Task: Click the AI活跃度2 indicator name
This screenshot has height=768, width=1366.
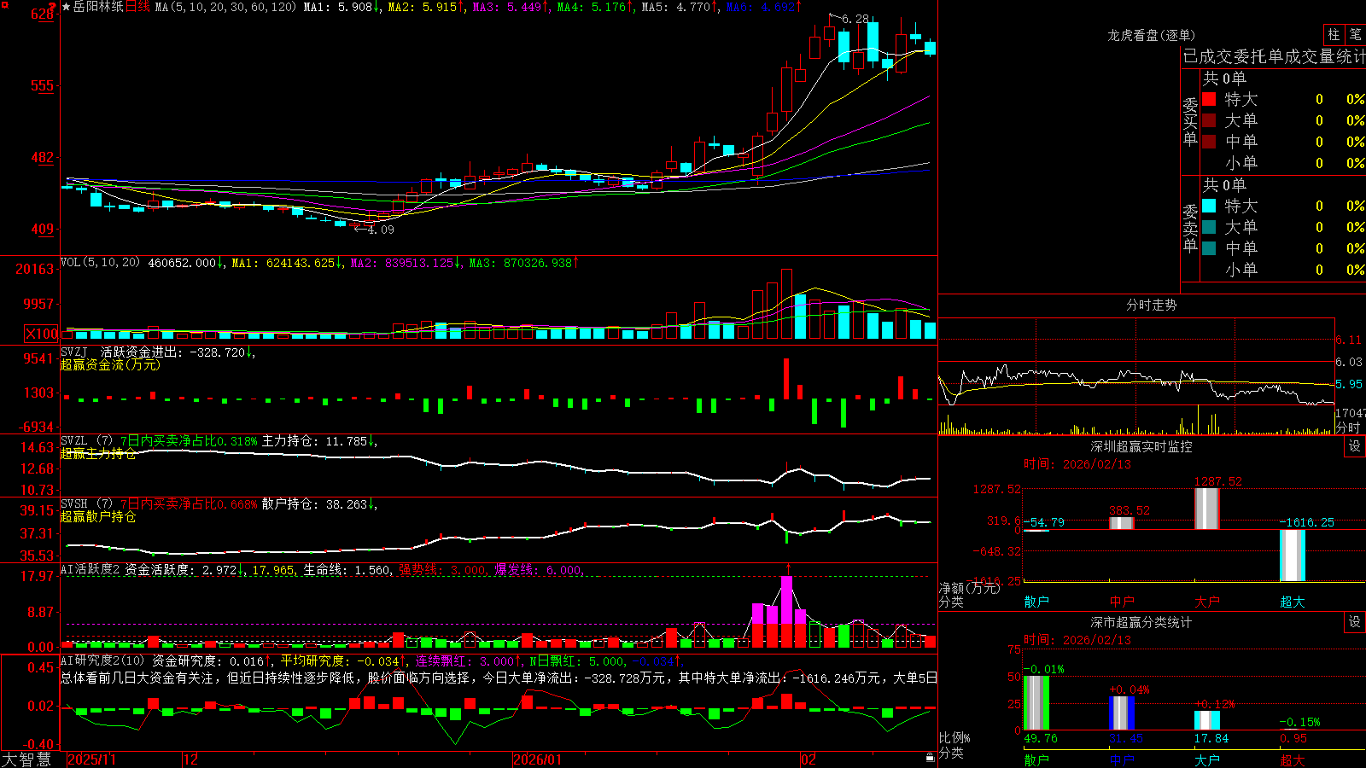Action: click(90, 569)
